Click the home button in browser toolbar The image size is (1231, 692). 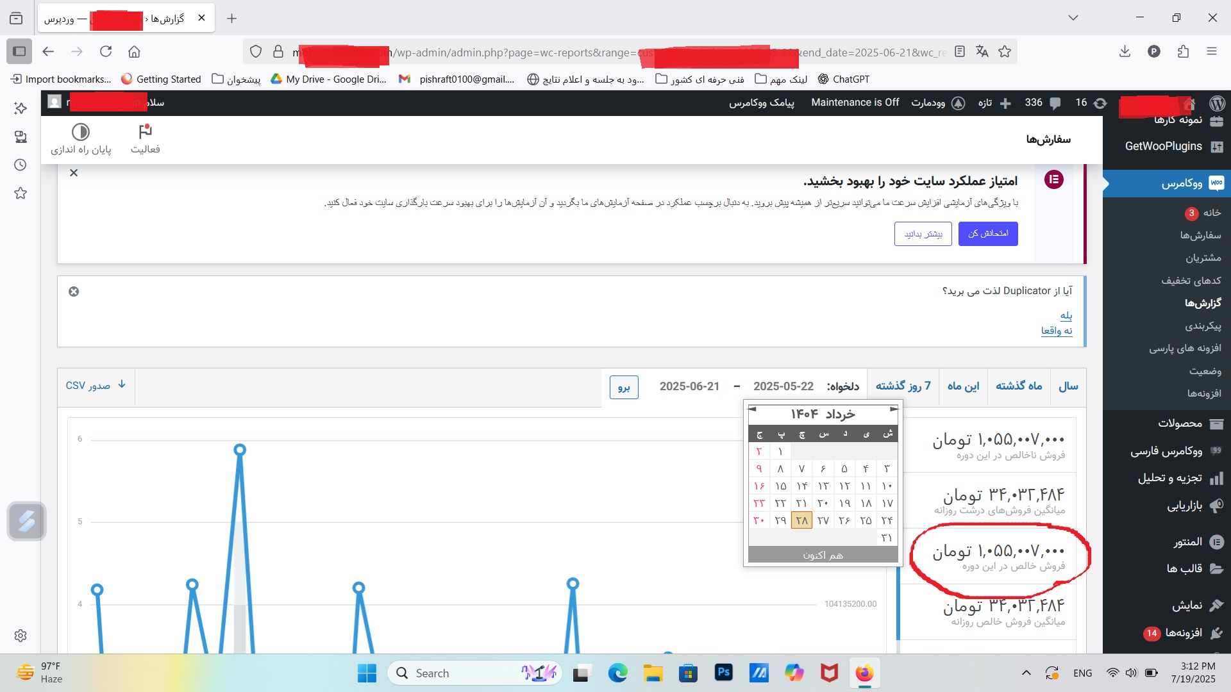pyautogui.click(x=134, y=52)
